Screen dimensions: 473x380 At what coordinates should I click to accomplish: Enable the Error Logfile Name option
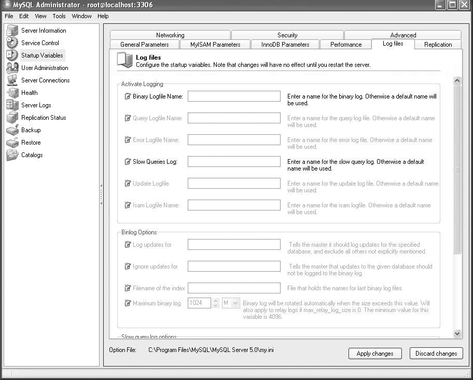(128, 139)
